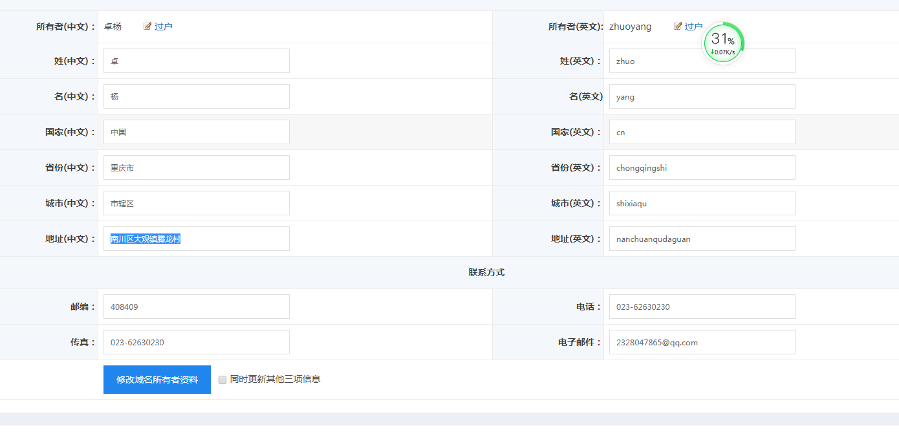Viewport: 899px width, 432px height.
Task: Click the edit icon beside Chinese owner 卓杨
Action: 147,27
